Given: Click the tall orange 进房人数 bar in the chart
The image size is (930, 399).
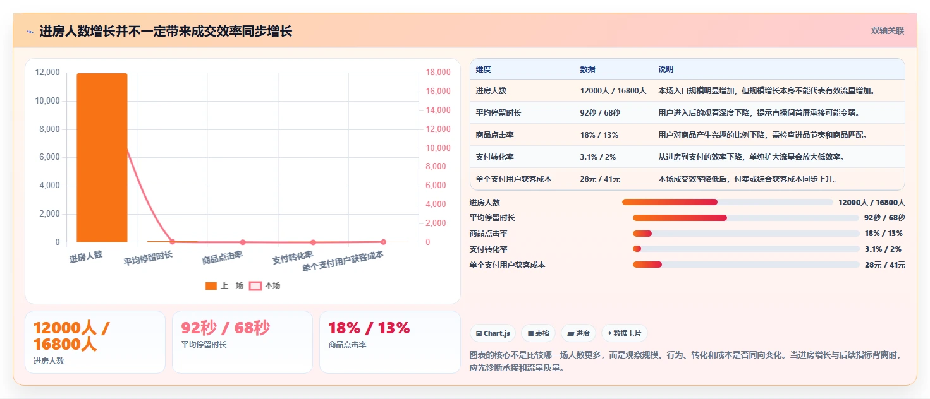Looking at the screenshot, I should click(102, 157).
